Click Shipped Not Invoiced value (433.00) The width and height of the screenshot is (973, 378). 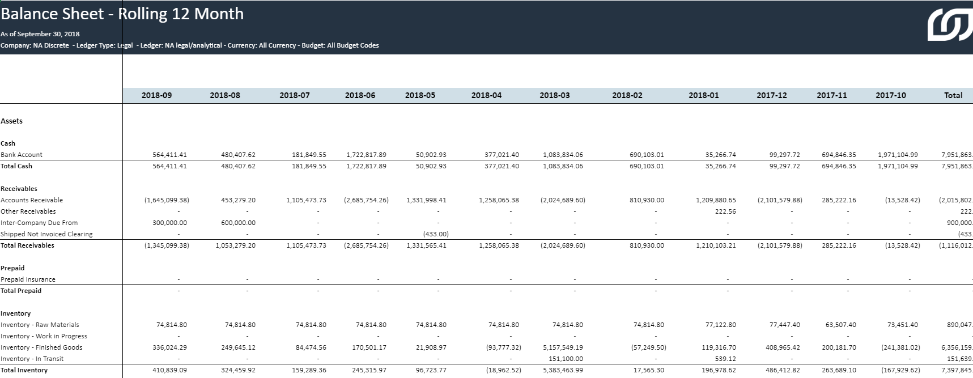(x=436, y=234)
